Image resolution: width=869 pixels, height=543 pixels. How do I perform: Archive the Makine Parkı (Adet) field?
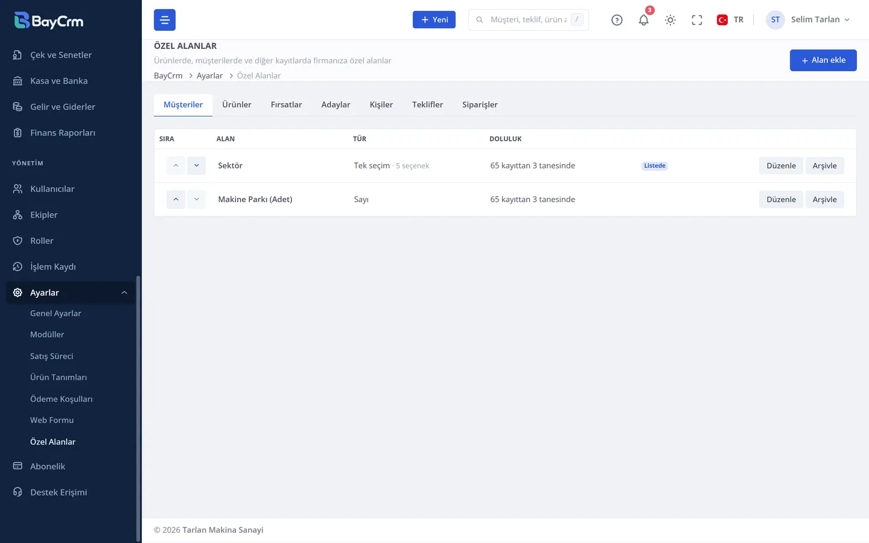pos(824,200)
